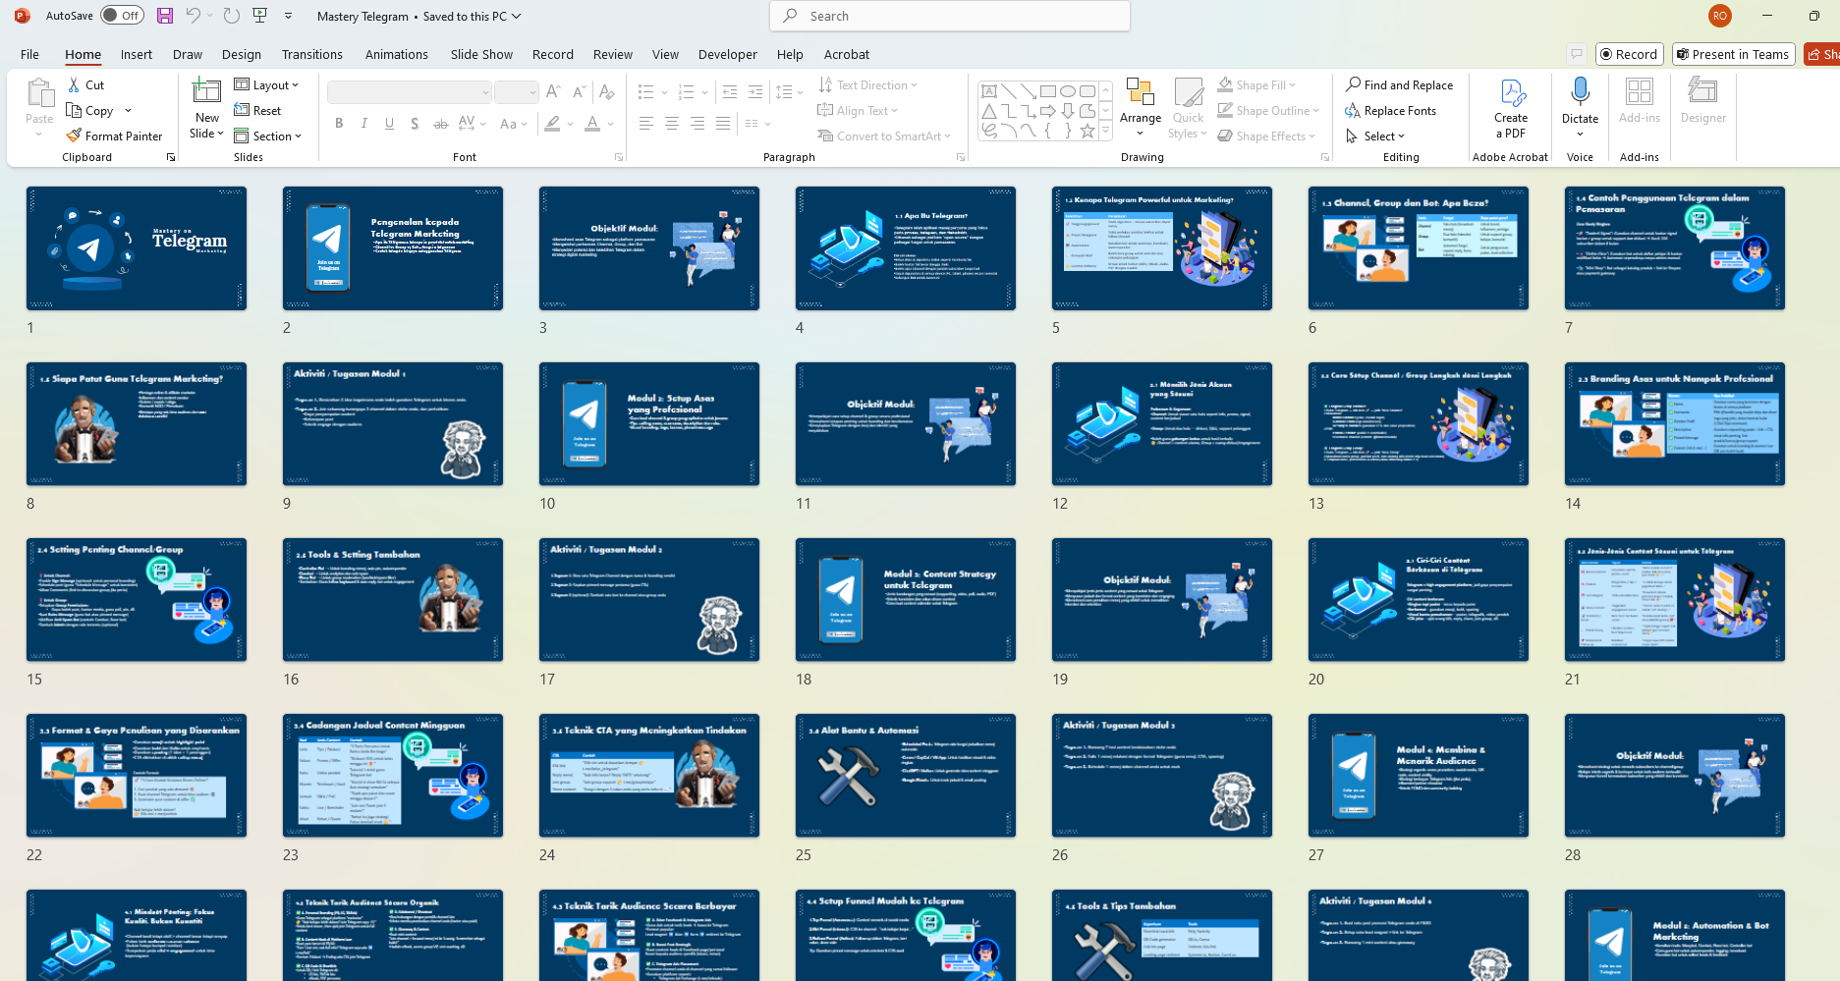This screenshot has height=981, width=1840.
Task: Click Replace Fonts
Action: tap(1390, 111)
